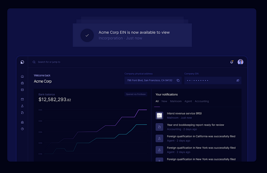This screenshot has height=173, width=267.
Task: Switch to the Accounting notifications tab
Action: point(202,101)
